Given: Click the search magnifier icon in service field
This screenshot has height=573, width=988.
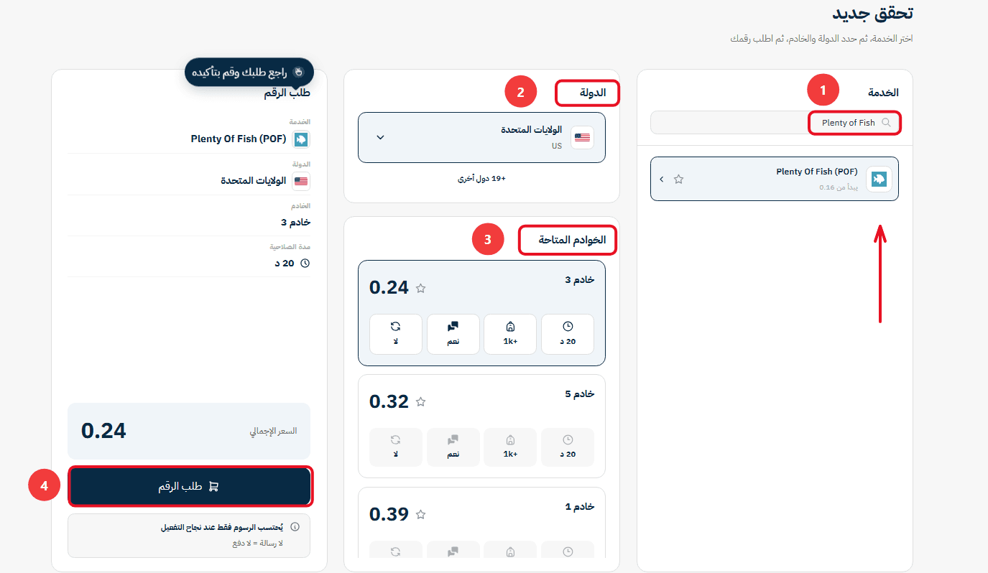Looking at the screenshot, I should point(886,123).
